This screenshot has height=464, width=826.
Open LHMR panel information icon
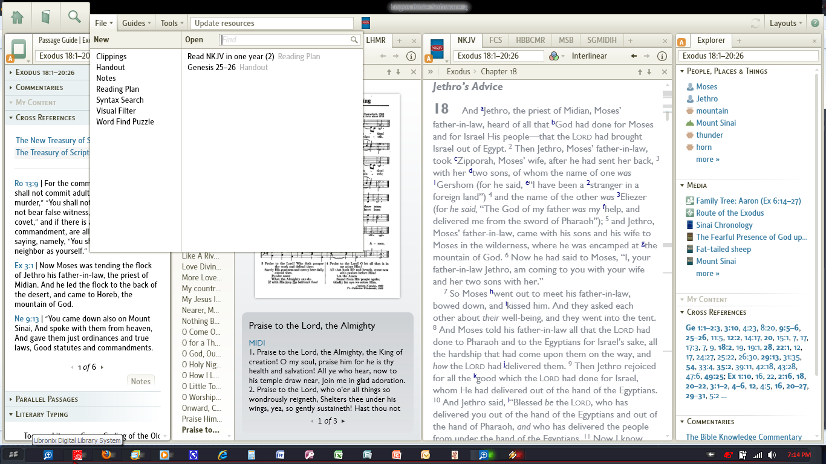[x=411, y=56]
